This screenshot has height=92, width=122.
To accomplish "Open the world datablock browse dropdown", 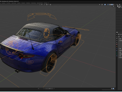I will pyautogui.click(x=119, y=37).
